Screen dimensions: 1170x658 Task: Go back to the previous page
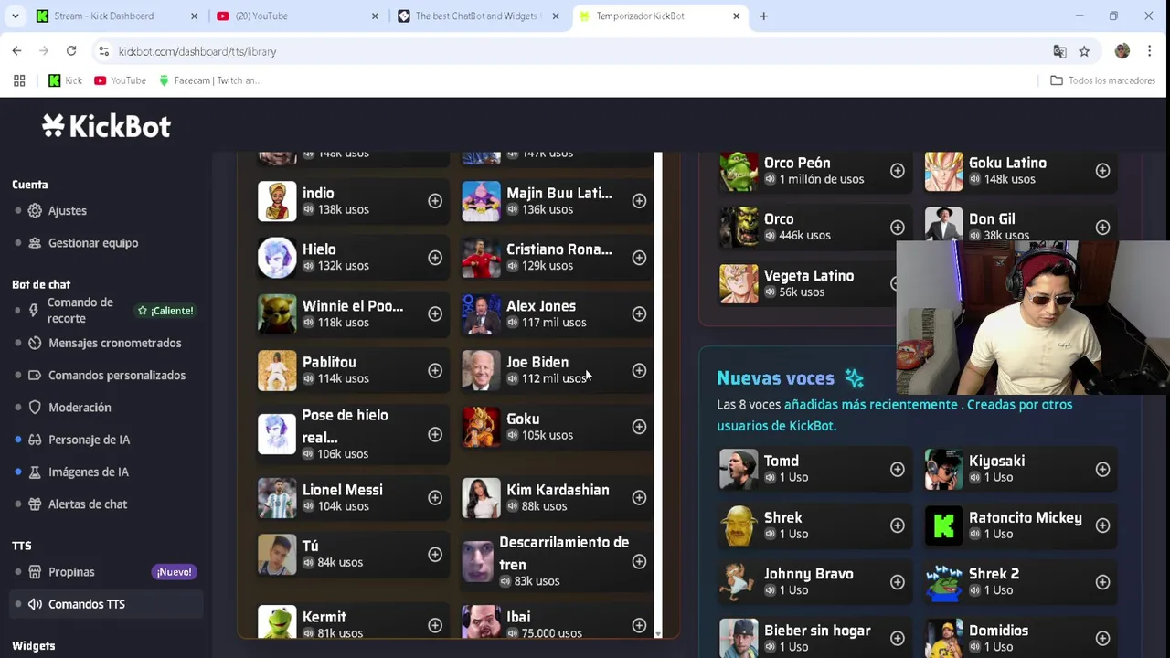(x=16, y=51)
